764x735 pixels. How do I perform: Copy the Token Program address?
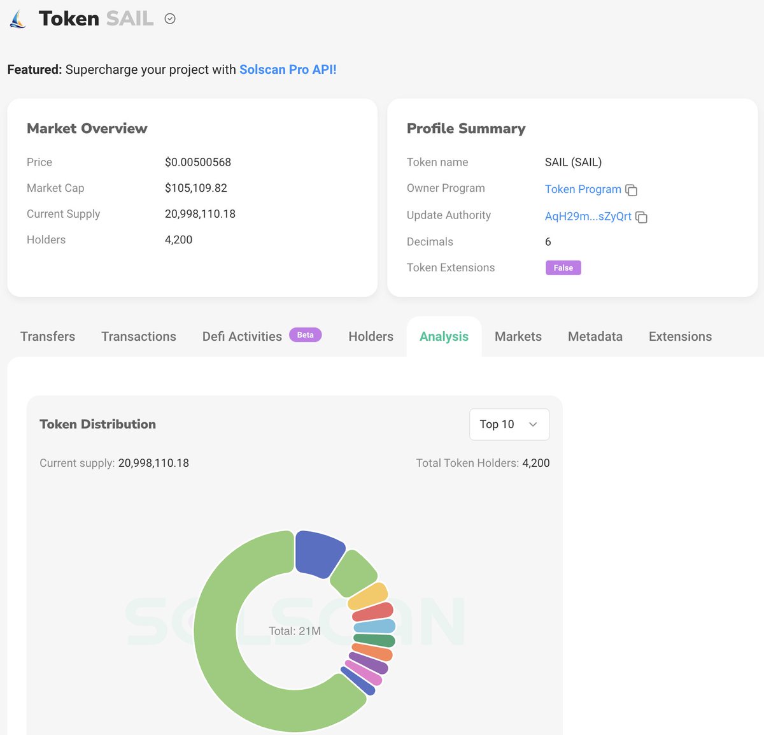point(632,190)
